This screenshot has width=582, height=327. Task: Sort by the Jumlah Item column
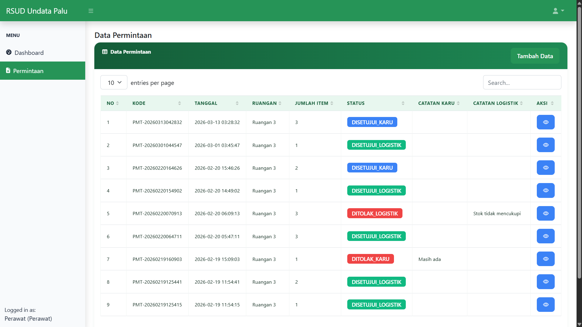pos(314,103)
